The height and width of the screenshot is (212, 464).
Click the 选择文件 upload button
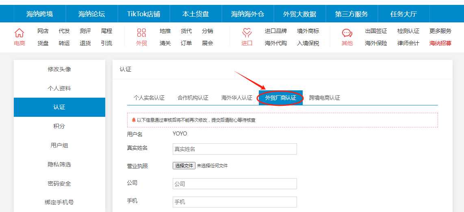[184, 166]
